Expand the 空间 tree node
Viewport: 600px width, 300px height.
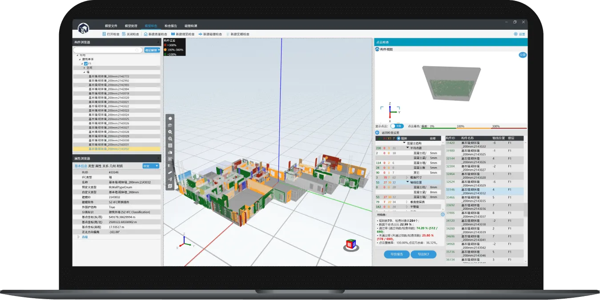(x=84, y=68)
